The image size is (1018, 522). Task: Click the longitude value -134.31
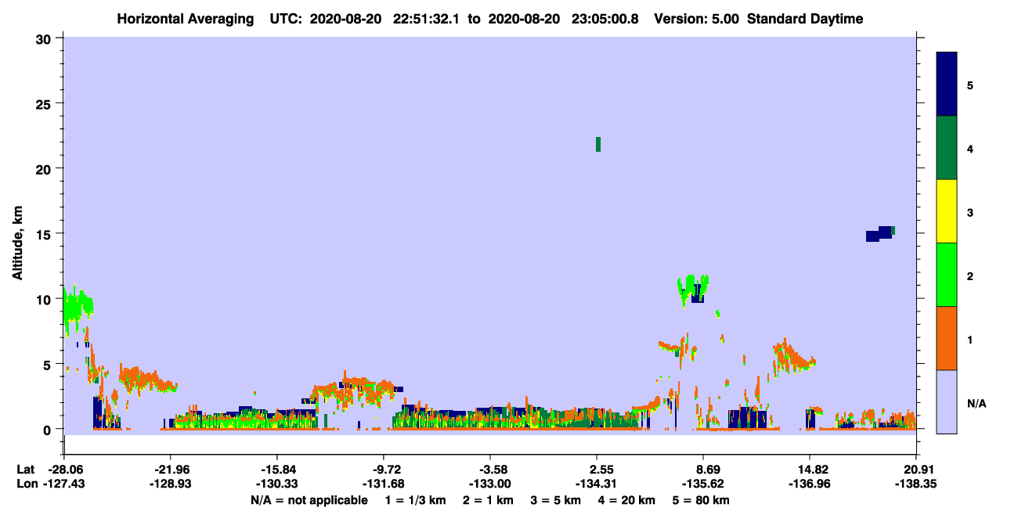(x=597, y=484)
